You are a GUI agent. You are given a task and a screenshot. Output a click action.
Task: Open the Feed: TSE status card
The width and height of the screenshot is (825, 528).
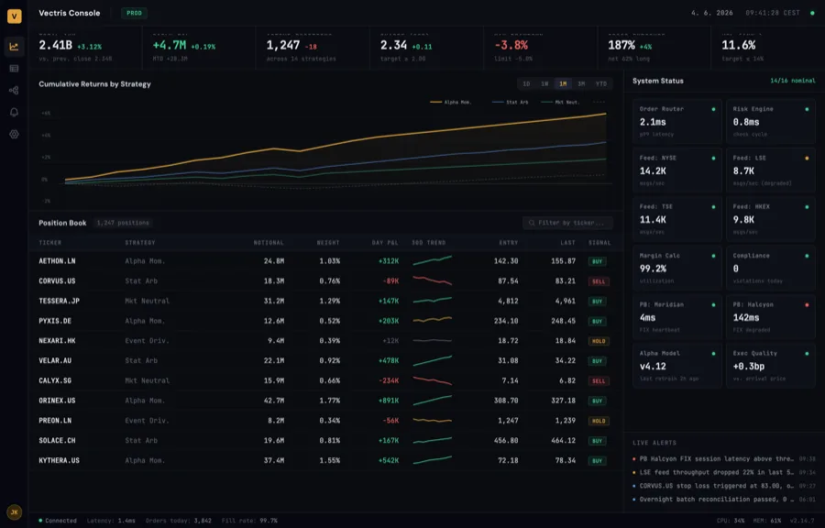coord(677,219)
